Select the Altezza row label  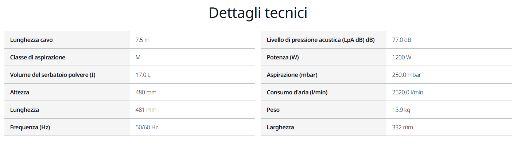point(20,92)
